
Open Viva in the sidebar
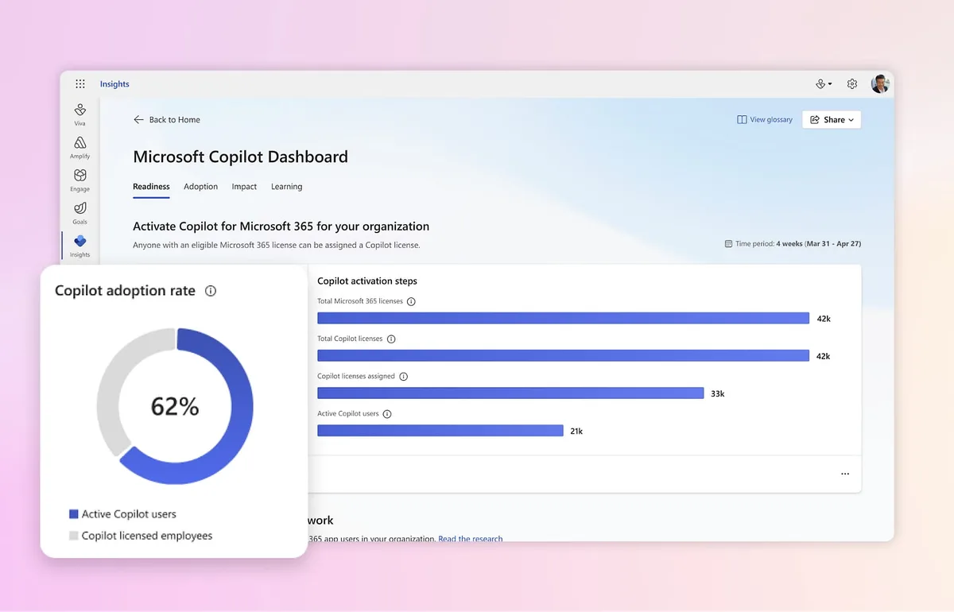tap(80, 114)
